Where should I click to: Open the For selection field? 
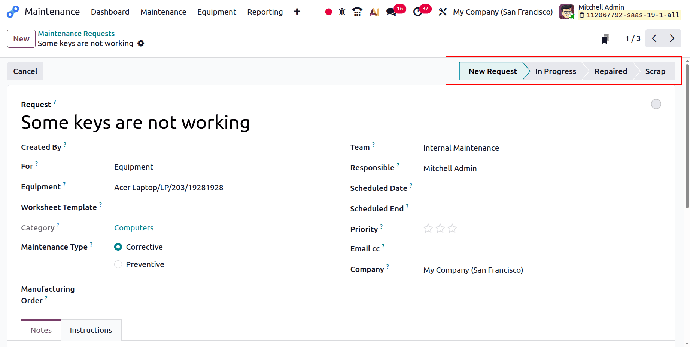(224, 167)
